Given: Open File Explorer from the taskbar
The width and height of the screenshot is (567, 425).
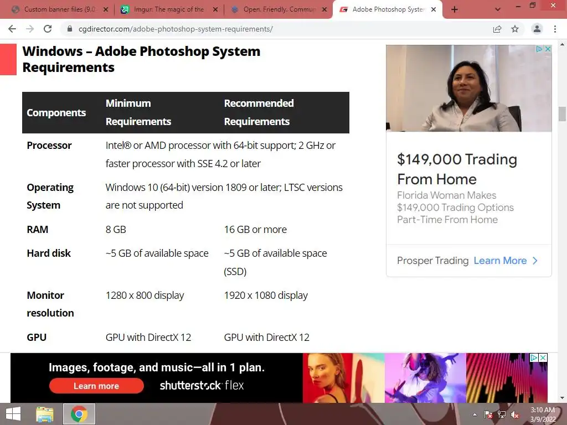Looking at the screenshot, I should pyautogui.click(x=44, y=414).
